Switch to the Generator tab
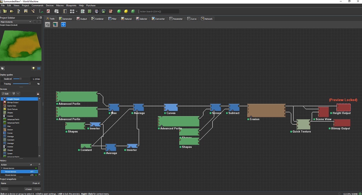The image size is (362, 195). pos(65,19)
